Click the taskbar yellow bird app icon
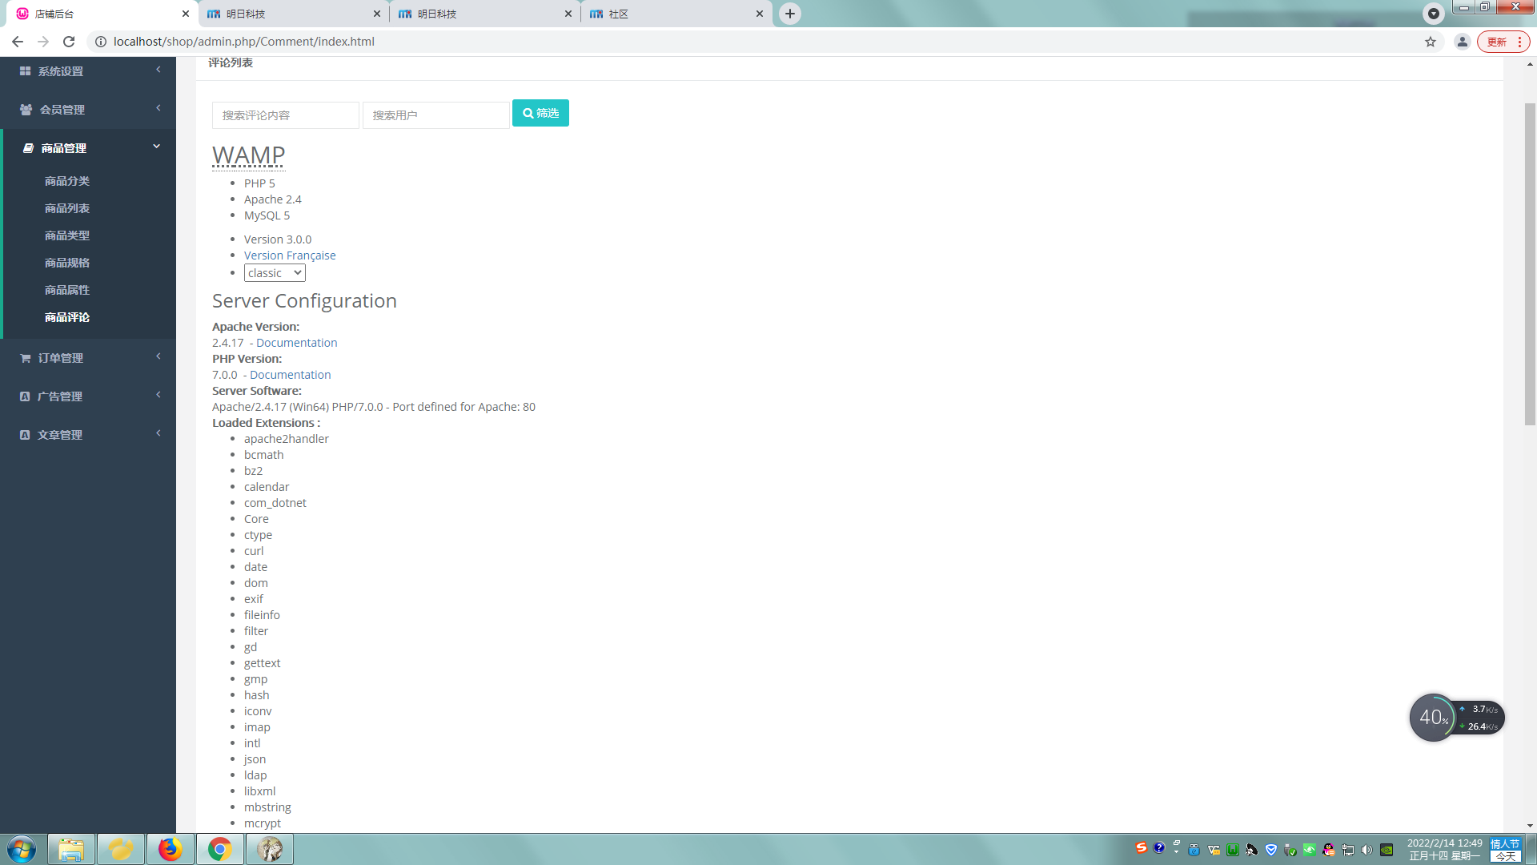 [121, 849]
